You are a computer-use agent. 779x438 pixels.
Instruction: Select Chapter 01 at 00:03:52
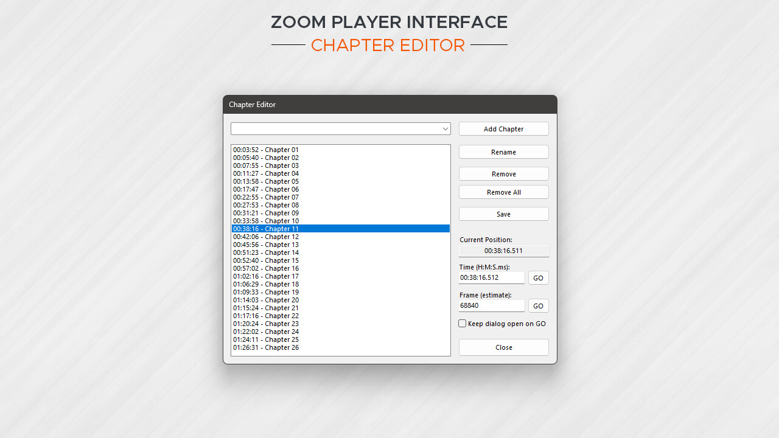coord(266,150)
